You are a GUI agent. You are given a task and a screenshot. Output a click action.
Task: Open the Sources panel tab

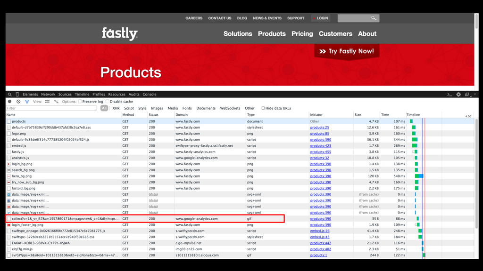click(x=65, y=94)
